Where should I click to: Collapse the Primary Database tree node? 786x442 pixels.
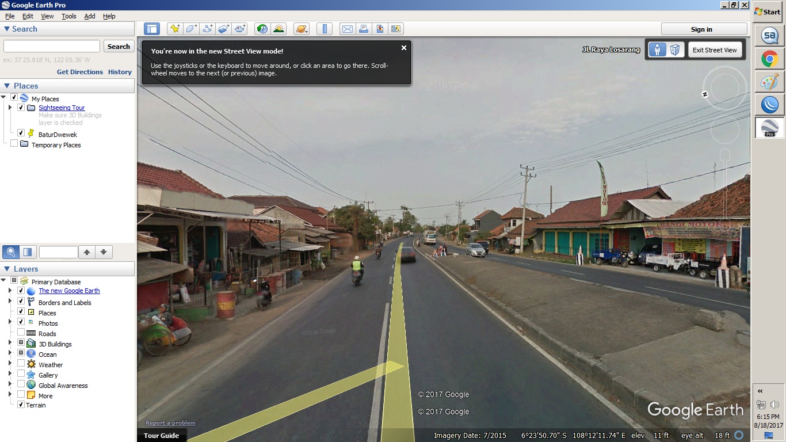(x=4, y=280)
